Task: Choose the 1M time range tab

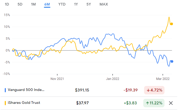Action: click(x=33, y=4)
